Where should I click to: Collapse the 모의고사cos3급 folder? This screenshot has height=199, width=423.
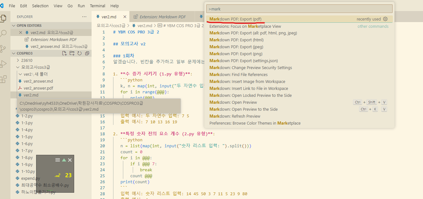(x=35, y=67)
